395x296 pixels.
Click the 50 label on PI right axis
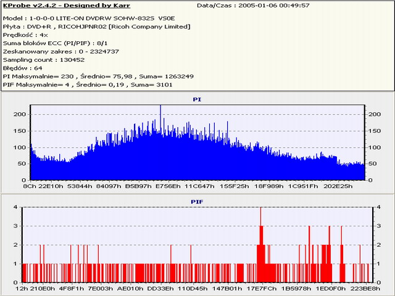point(373,163)
